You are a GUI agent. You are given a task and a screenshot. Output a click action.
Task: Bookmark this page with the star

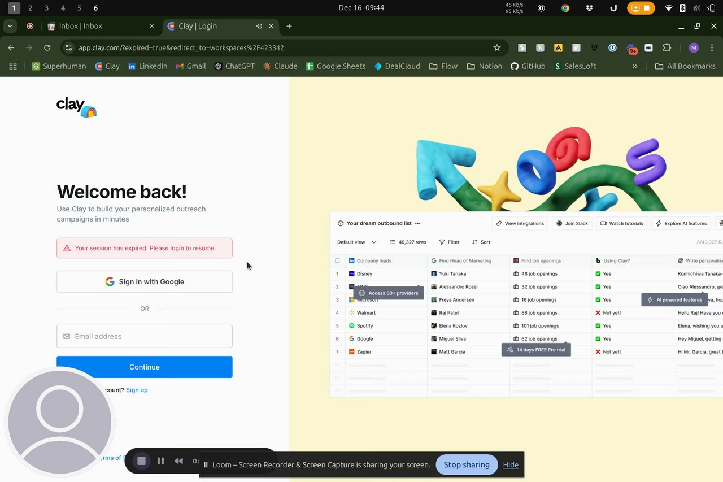pyautogui.click(x=497, y=48)
